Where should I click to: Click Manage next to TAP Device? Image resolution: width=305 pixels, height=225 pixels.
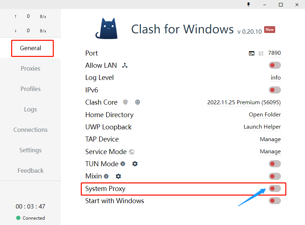[270, 139]
